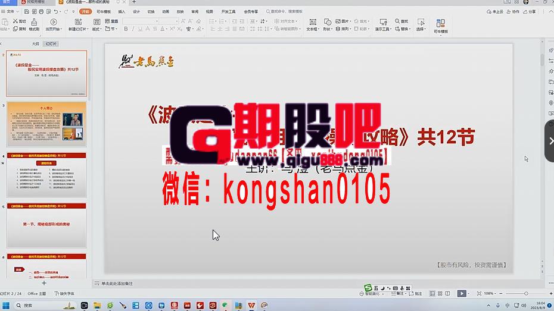Click the Arrange (排列) icon
The image size is (554, 311).
click(x=338, y=29)
